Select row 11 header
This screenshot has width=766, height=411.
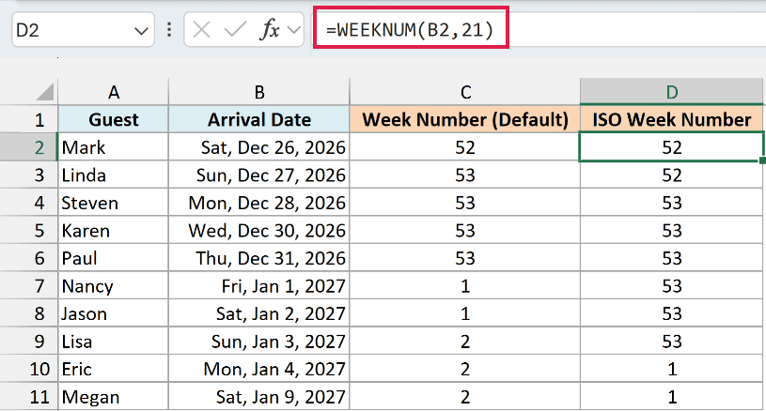[29, 397]
